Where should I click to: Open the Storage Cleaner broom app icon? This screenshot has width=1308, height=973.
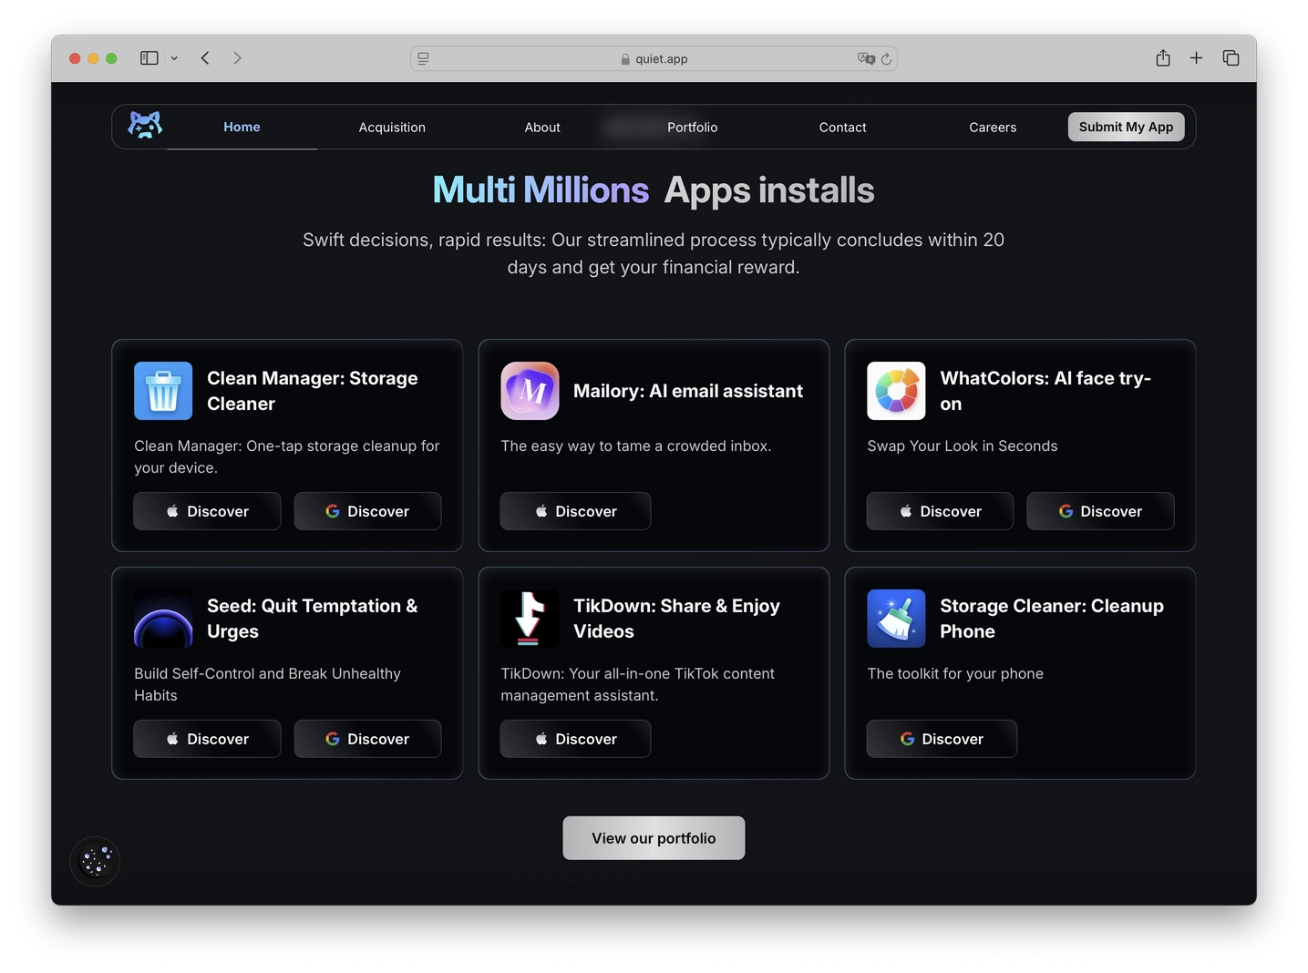[x=896, y=619]
